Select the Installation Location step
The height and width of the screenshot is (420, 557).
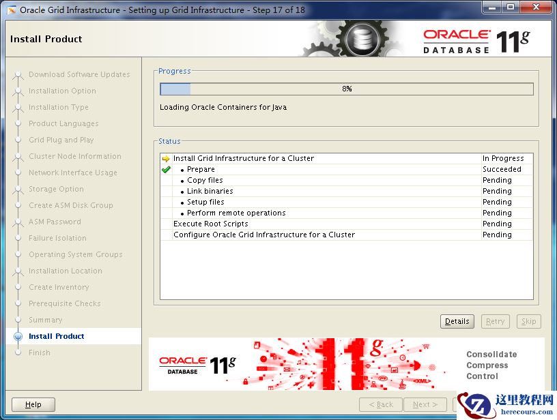(x=66, y=271)
